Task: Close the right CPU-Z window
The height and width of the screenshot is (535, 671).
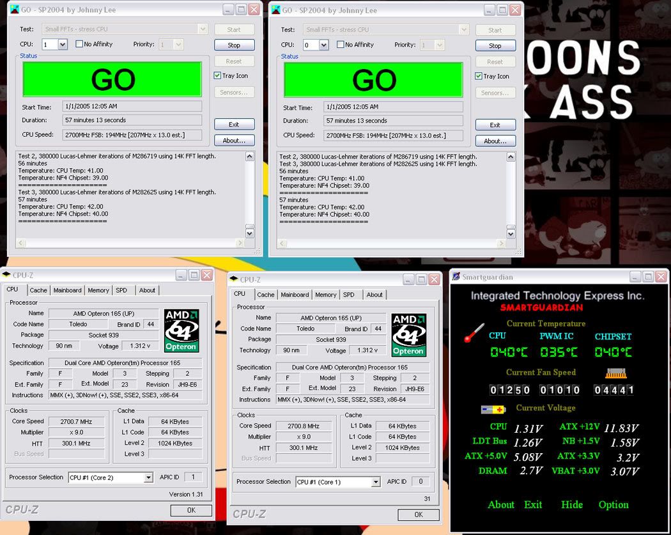Action: tap(434, 279)
